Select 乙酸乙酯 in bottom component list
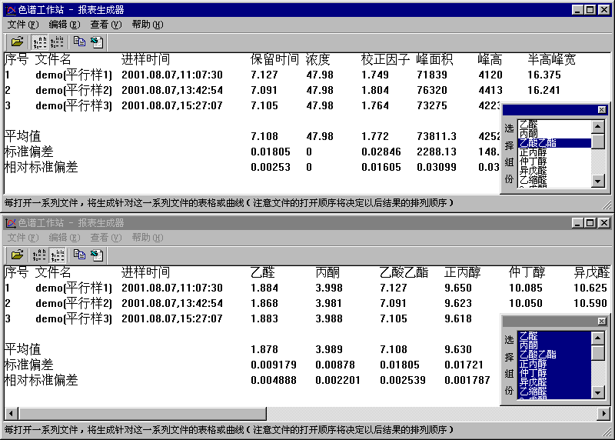615x440 pixels. coord(554,355)
